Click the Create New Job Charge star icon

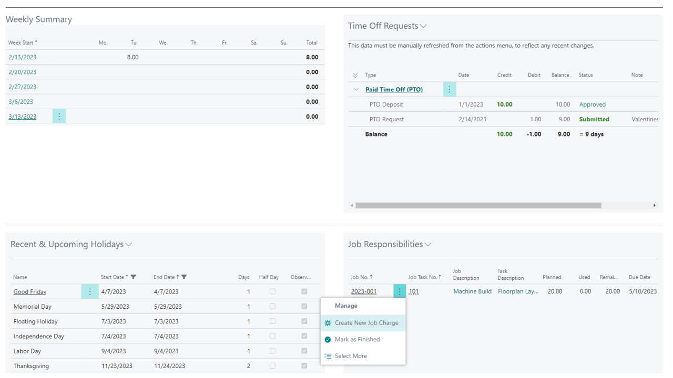point(328,323)
